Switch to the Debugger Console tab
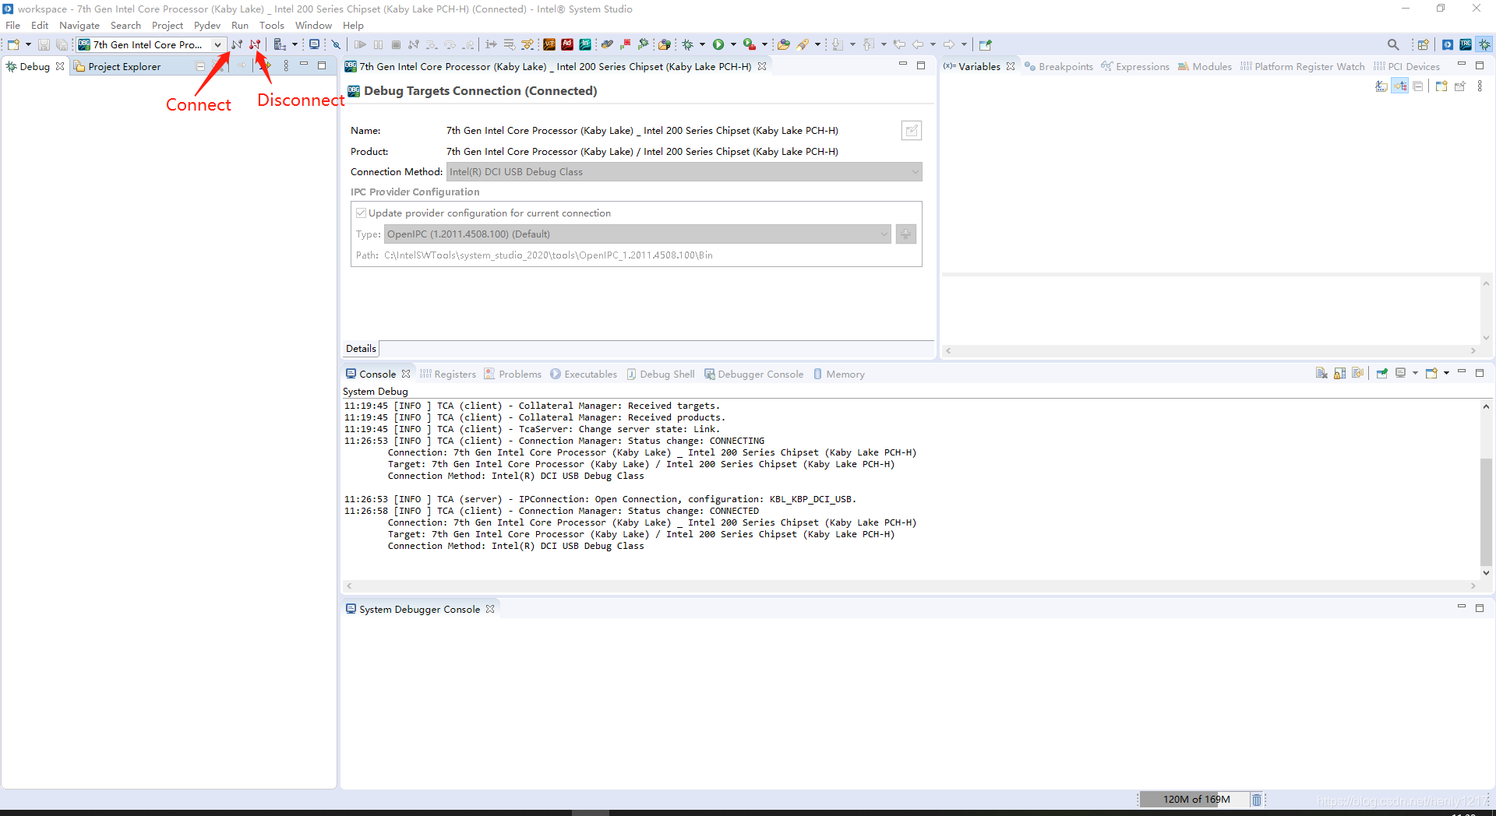The height and width of the screenshot is (816, 1496). pos(753,374)
